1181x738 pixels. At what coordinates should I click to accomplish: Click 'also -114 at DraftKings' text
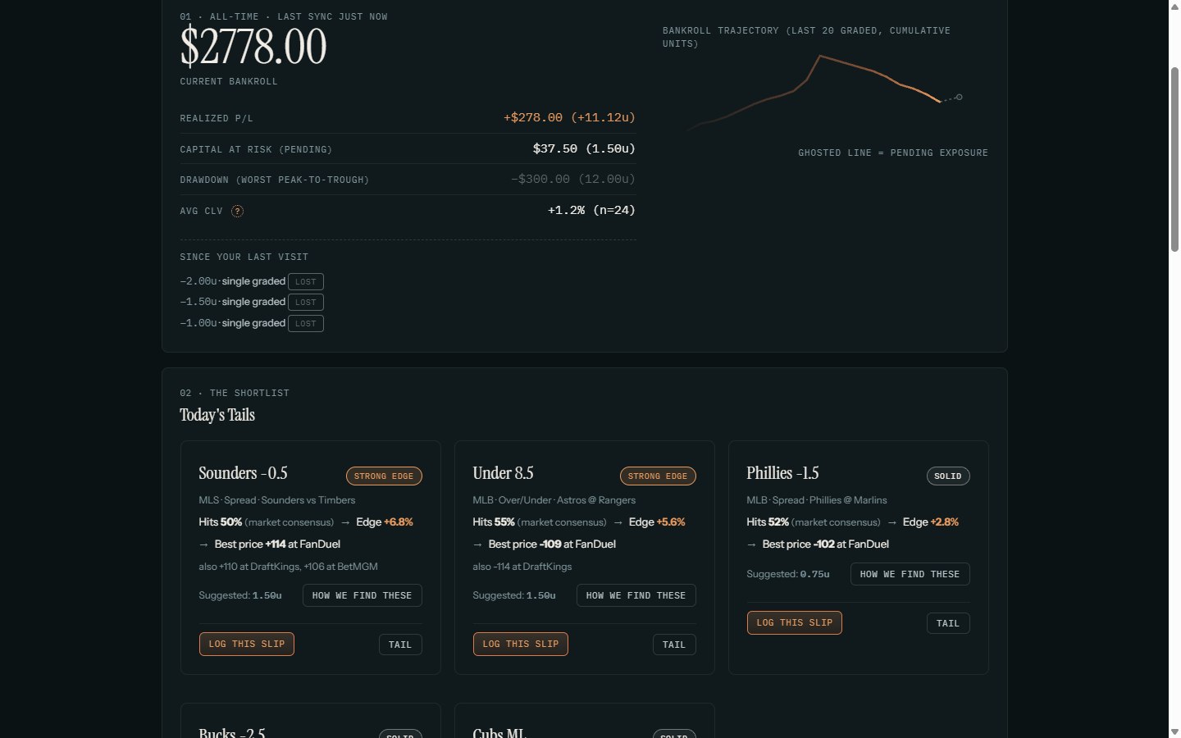click(x=522, y=567)
